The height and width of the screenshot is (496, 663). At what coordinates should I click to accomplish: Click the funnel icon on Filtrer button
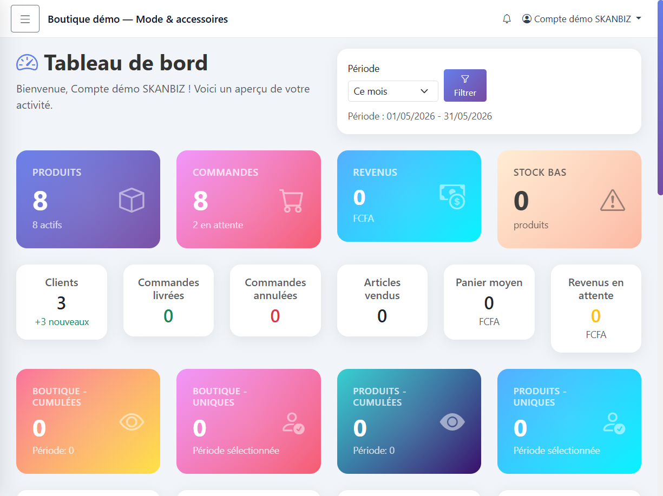point(465,79)
